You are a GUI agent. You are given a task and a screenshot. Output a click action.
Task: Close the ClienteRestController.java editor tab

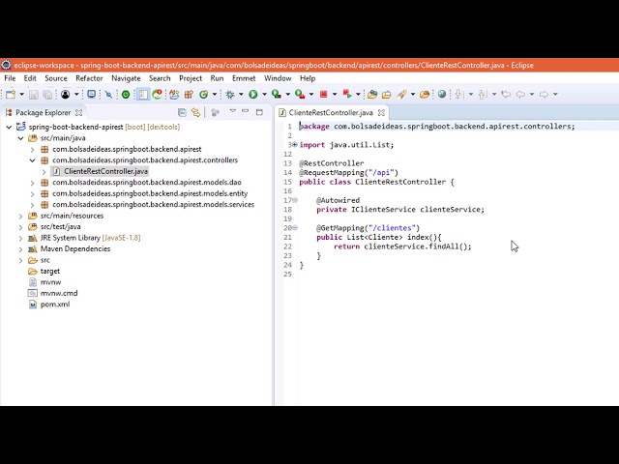[381, 113]
